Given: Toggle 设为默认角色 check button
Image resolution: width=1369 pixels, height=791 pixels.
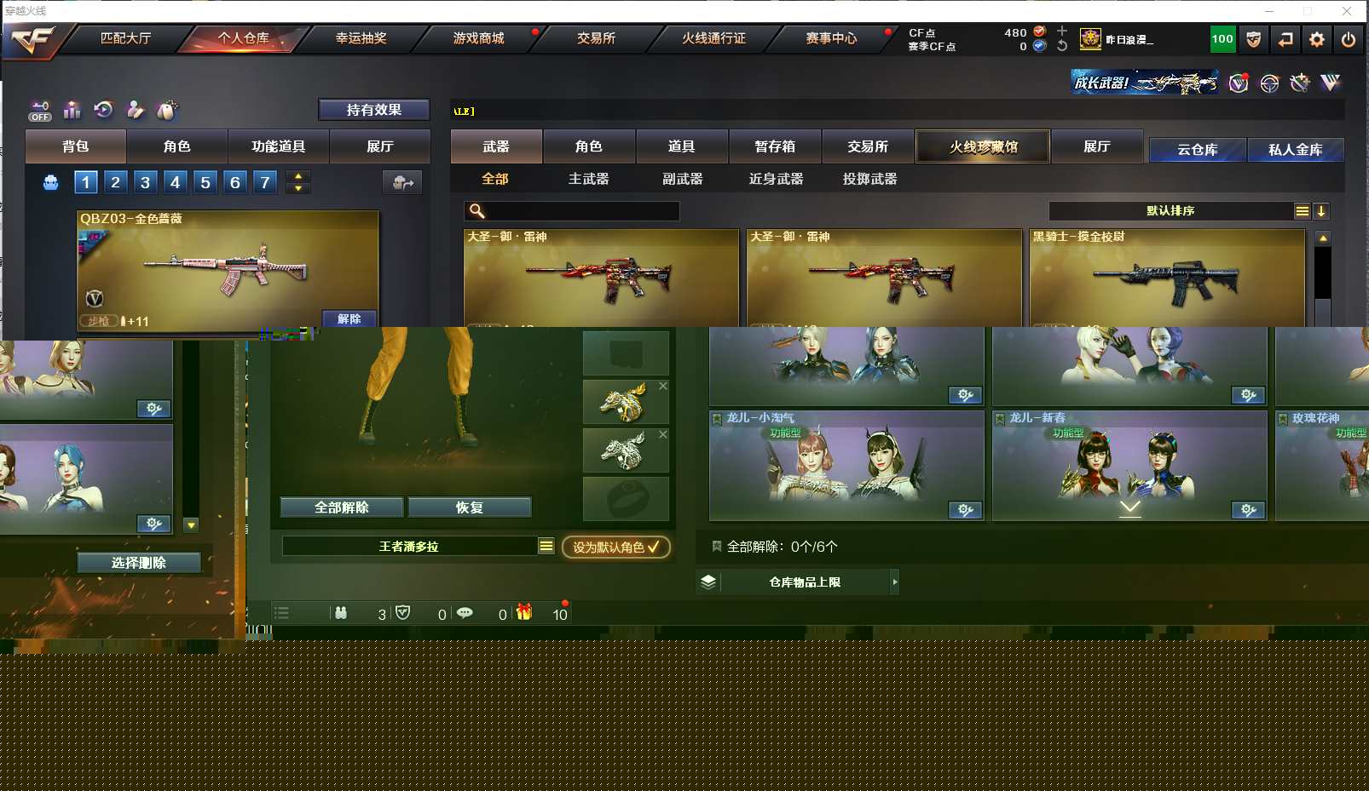Looking at the screenshot, I should (x=615, y=547).
